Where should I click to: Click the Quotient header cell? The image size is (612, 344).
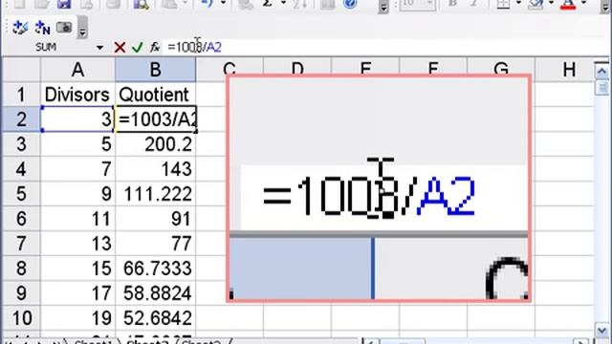tap(155, 95)
